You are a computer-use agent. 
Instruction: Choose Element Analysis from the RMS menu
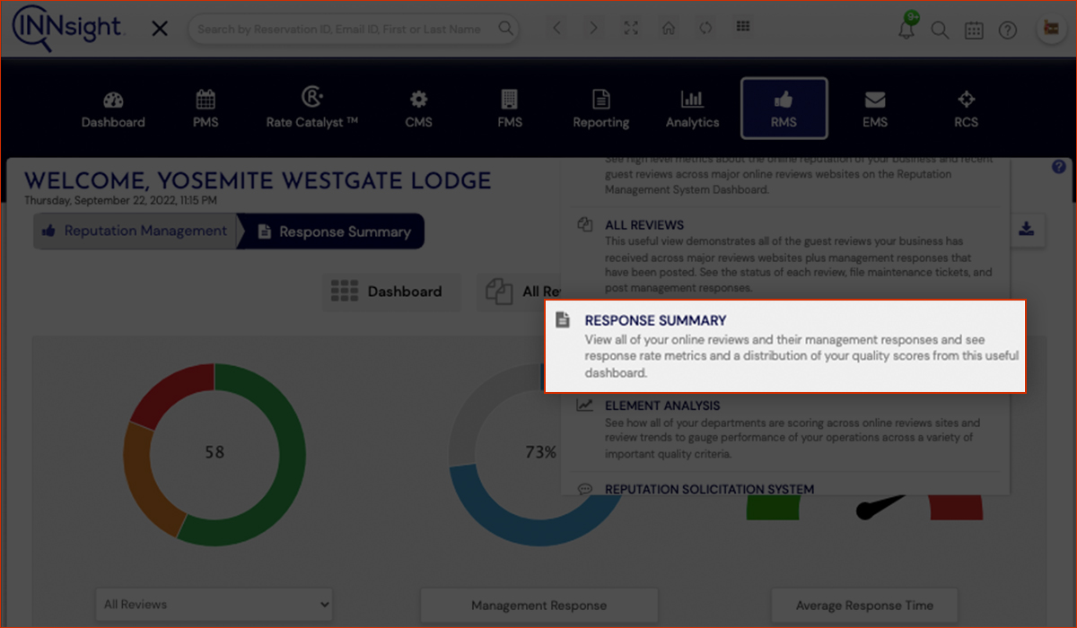[784, 432]
